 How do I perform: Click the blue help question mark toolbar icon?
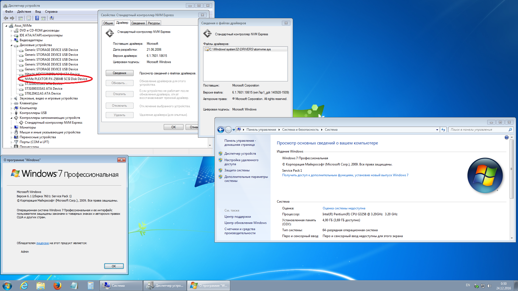coord(37,18)
